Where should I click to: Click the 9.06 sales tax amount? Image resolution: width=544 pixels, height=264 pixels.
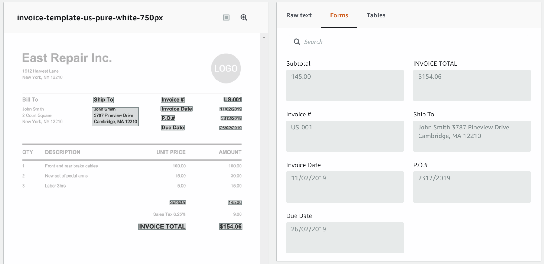coord(237,214)
